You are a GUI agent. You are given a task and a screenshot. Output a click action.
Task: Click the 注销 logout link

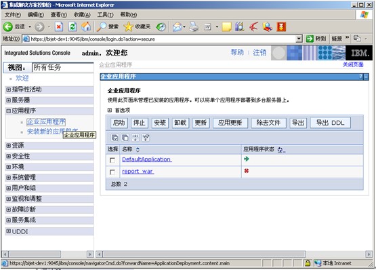[259, 52]
